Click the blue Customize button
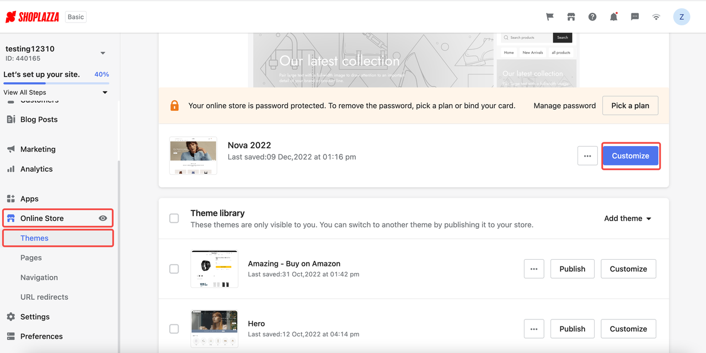 [x=630, y=156]
